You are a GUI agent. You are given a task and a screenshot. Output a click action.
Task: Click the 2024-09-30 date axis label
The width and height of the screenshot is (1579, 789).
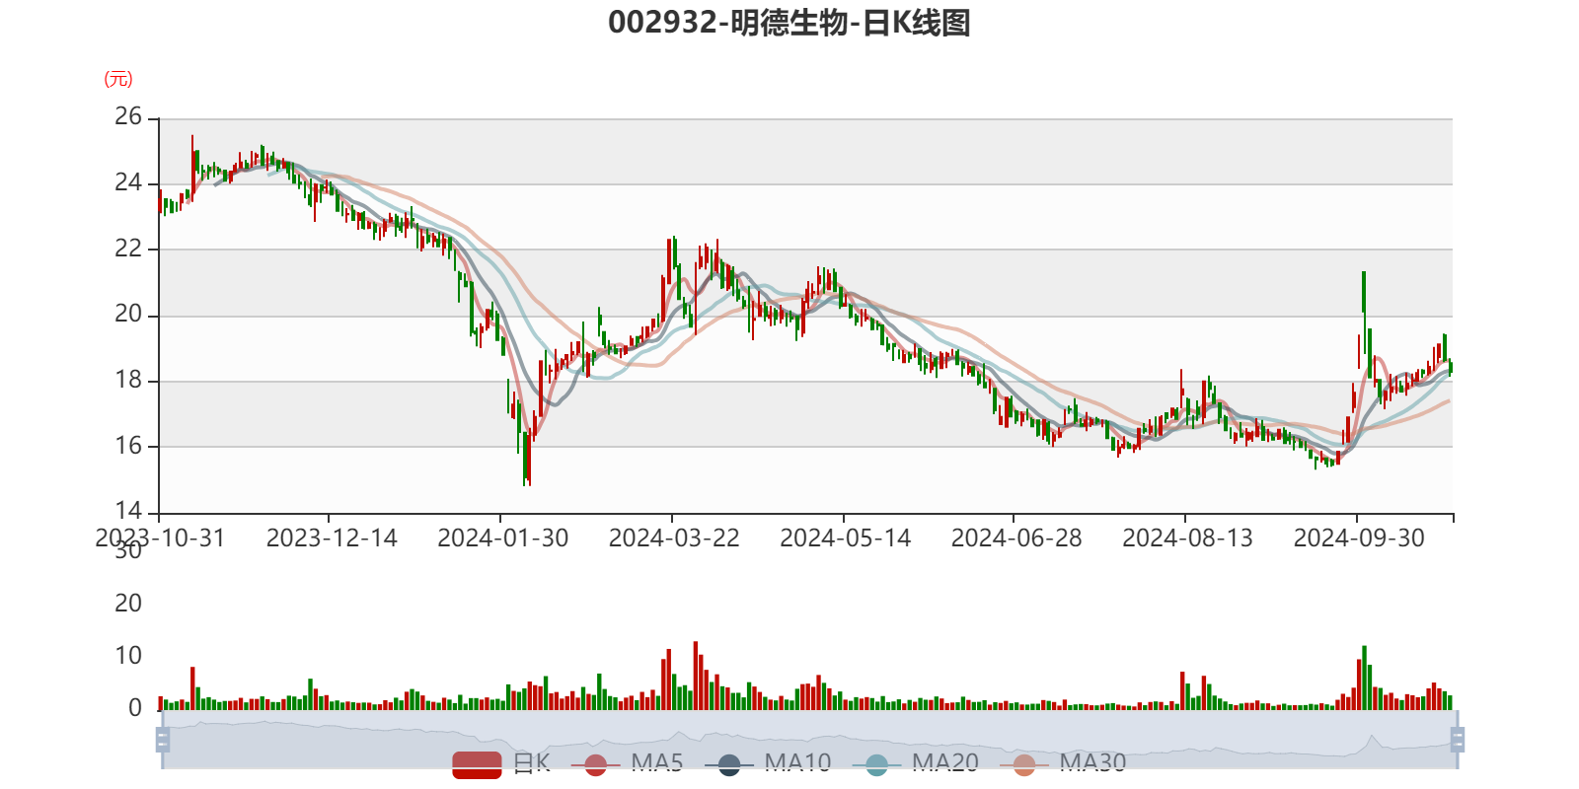click(x=1359, y=538)
